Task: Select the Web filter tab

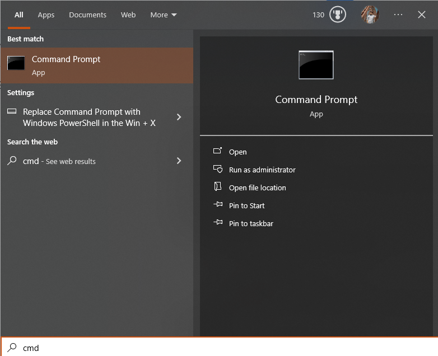Action: click(x=128, y=15)
